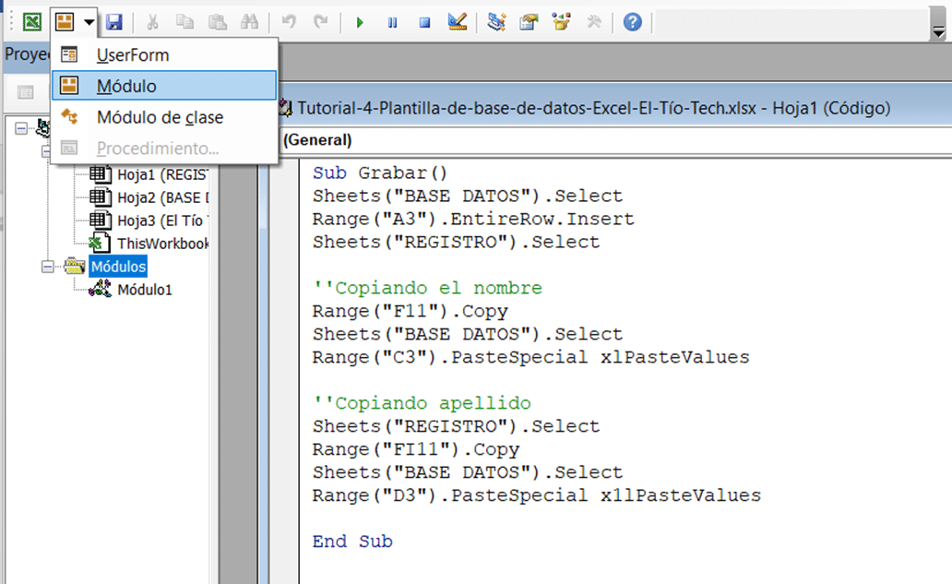Viewport: 952px width, 584px height.
Task: Toggle Design Mode in the toolbar
Action: tap(457, 22)
